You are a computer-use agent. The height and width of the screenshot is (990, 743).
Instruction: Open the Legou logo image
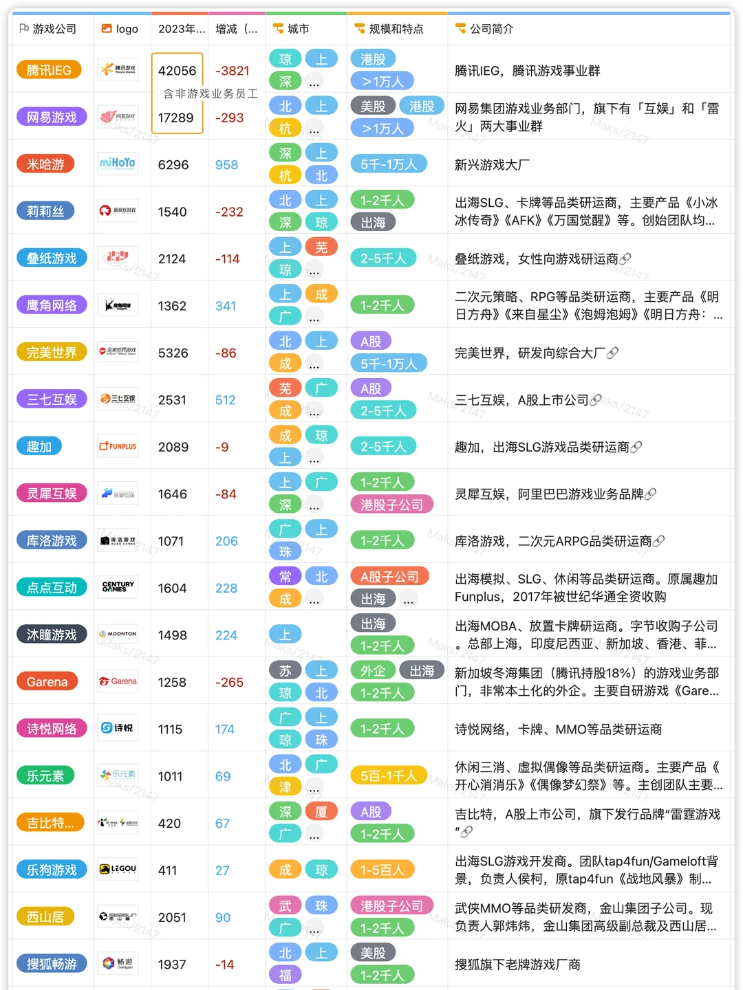[118, 870]
